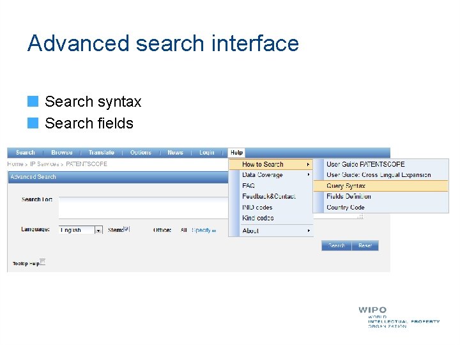The width and height of the screenshot is (460, 345).
Task: Click the Specify office link
Action: (201, 230)
